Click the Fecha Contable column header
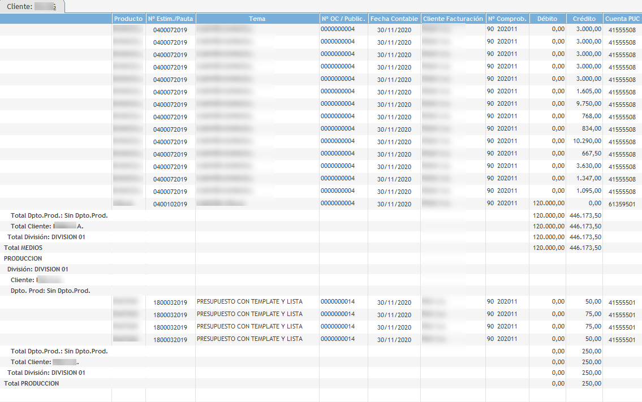The height and width of the screenshot is (402, 642). click(x=394, y=19)
